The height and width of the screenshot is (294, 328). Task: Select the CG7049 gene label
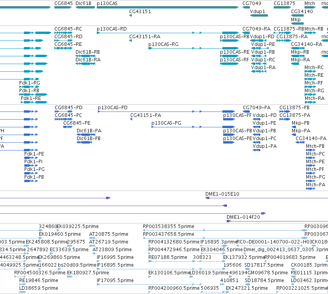click(252, 3)
